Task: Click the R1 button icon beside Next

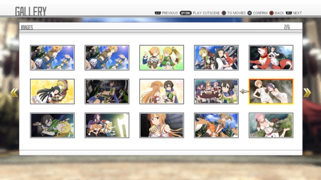Action: (x=289, y=13)
